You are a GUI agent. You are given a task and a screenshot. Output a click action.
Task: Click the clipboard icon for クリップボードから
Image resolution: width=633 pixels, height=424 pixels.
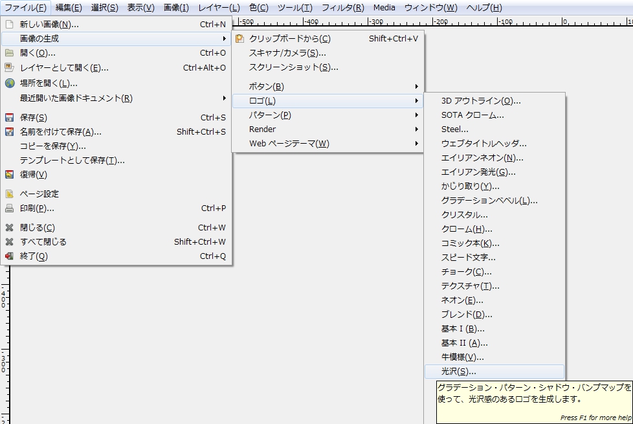240,39
